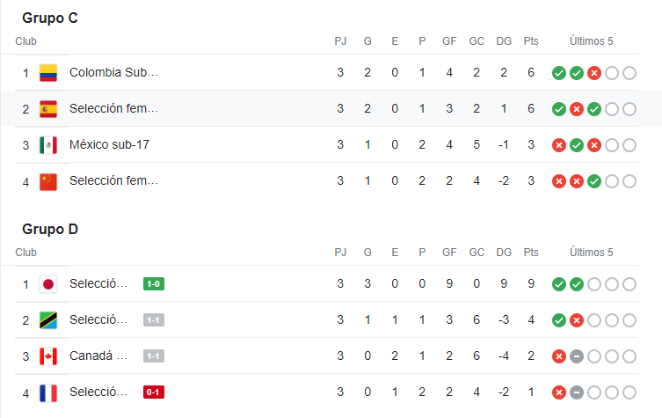Click the Canada flag icon
The width and height of the screenshot is (662, 418).
coord(48,356)
